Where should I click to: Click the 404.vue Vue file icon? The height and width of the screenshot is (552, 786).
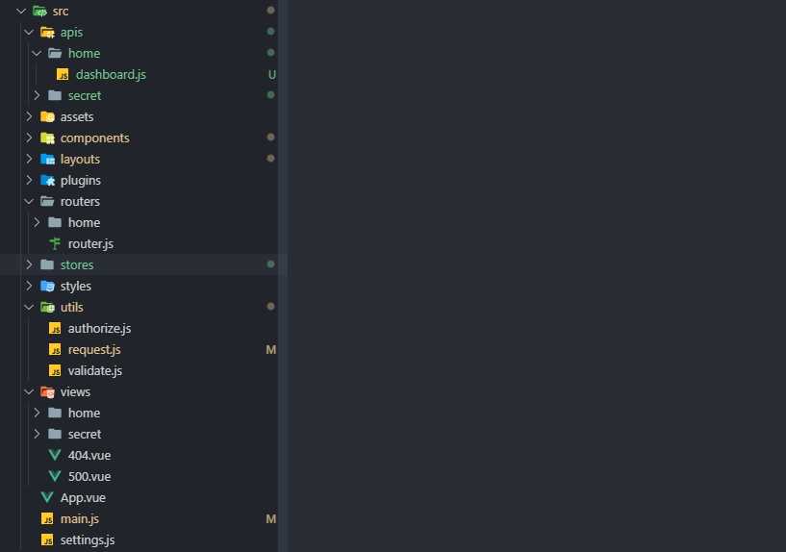(x=55, y=455)
